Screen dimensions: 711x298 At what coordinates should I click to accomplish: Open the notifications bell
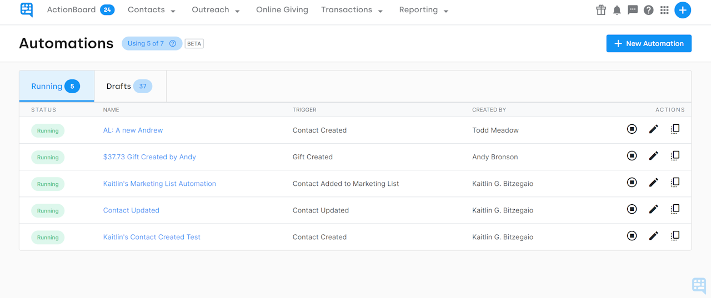617,10
